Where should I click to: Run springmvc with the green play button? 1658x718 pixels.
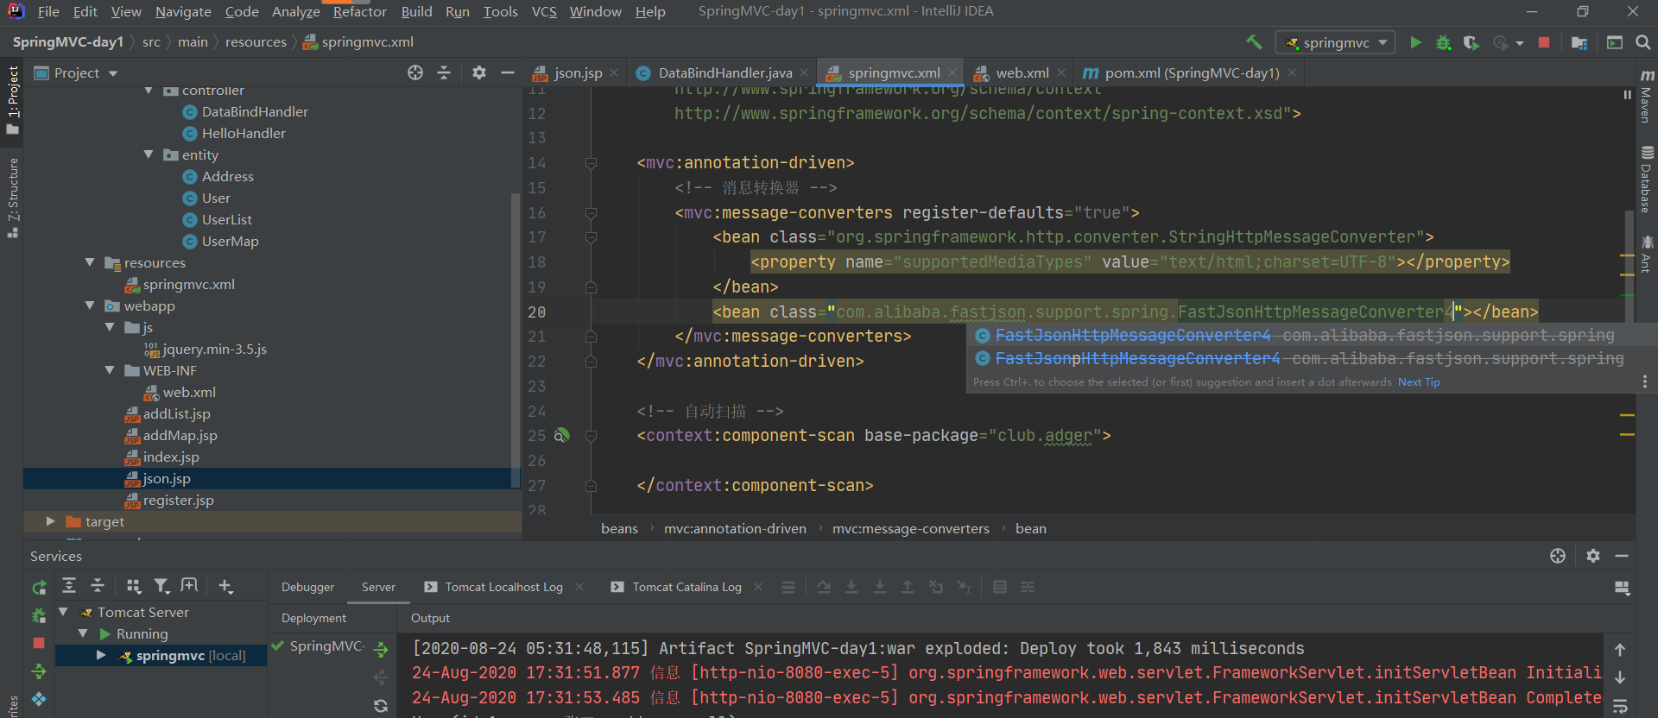point(1415,42)
